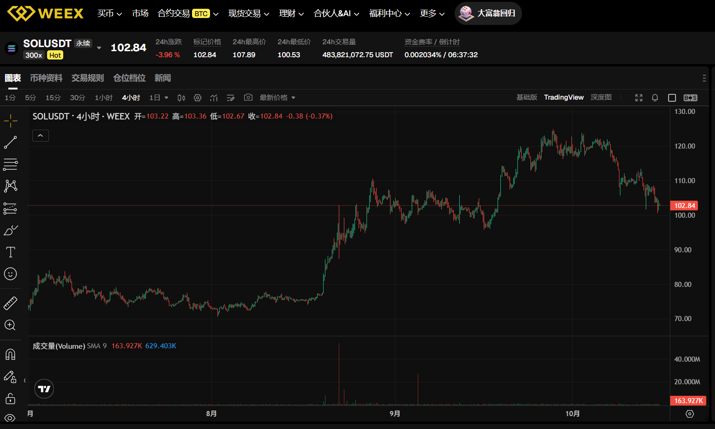
Task: Open chart axis settings gear at bottom right
Action: [x=690, y=414]
